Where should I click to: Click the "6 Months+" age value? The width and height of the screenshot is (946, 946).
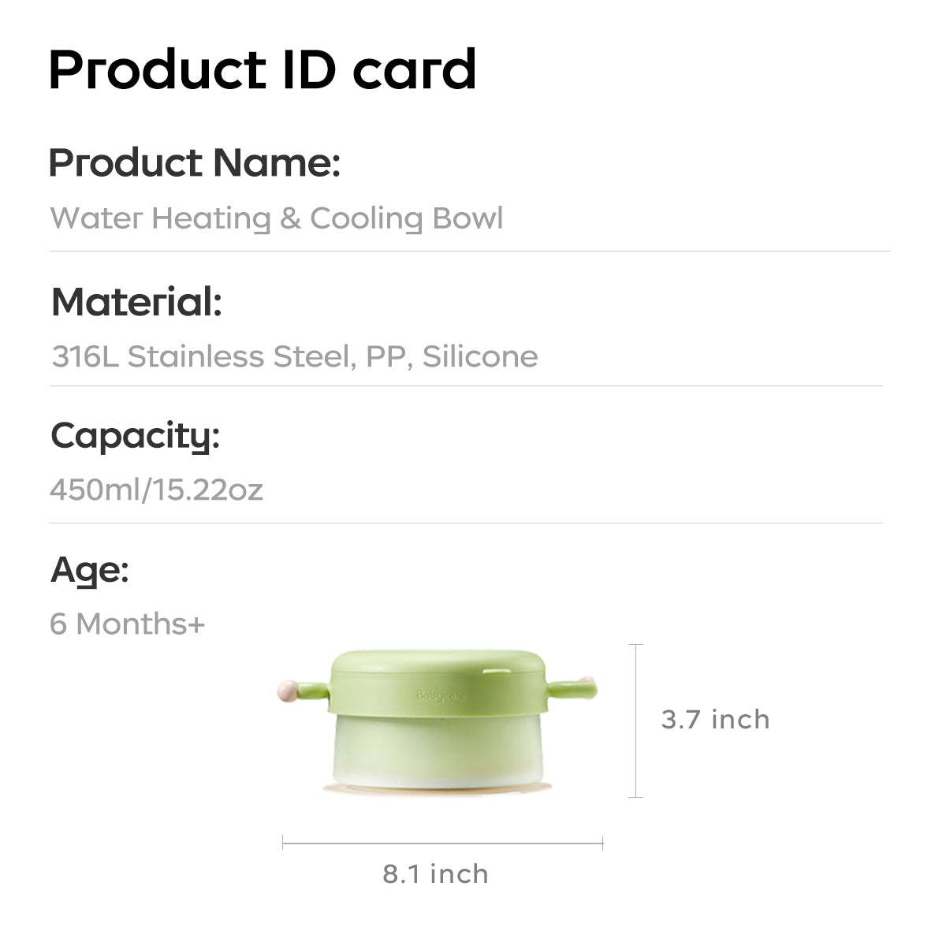coord(127,624)
